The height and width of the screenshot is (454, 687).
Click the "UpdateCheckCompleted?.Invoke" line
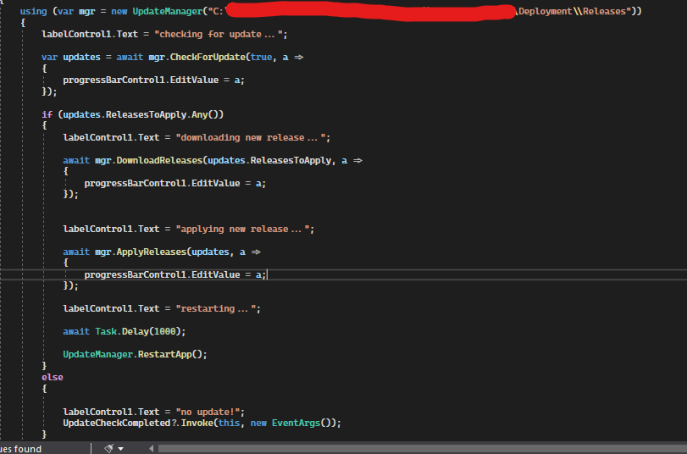[202, 424]
